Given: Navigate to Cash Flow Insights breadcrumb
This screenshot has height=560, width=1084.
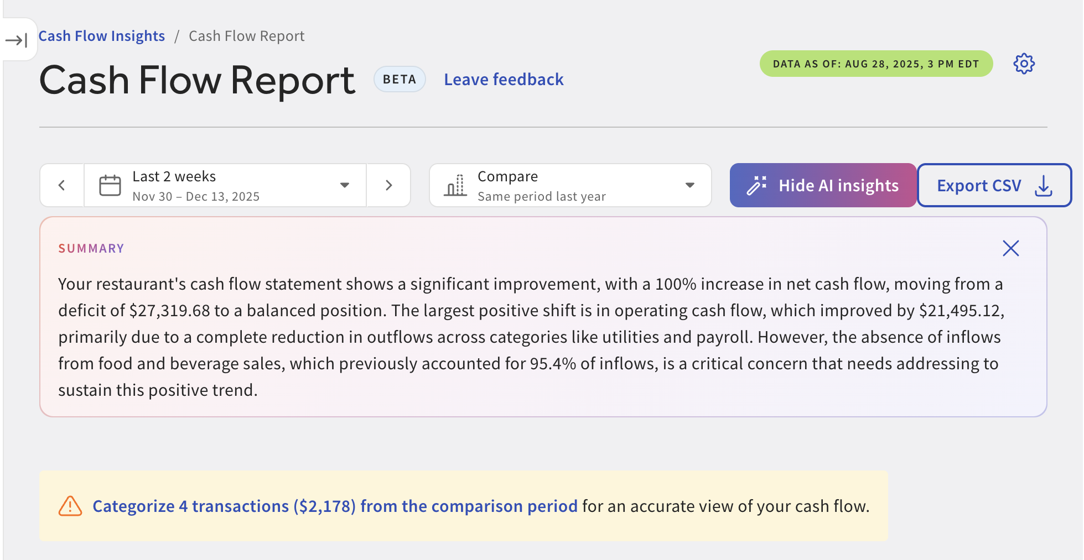Looking at the screenshot, I should click(x=102, y=36).
